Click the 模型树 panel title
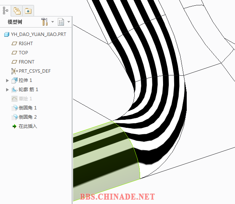 (x=15, y=22)
